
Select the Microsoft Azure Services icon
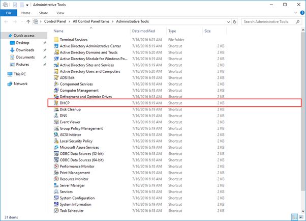pos(56,147)
